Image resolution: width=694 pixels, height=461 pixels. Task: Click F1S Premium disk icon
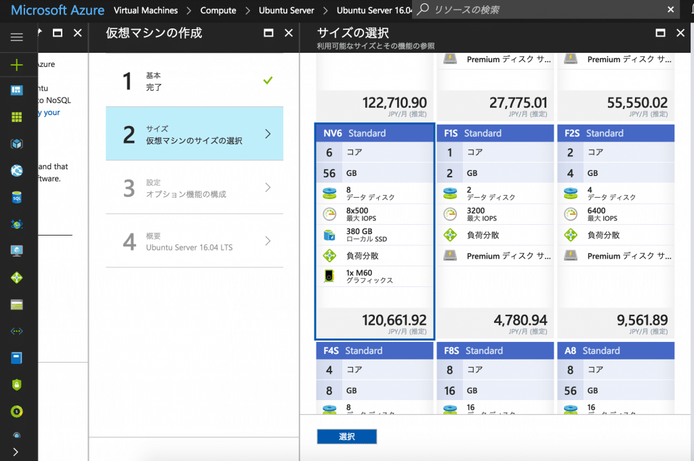click(450, 255)
